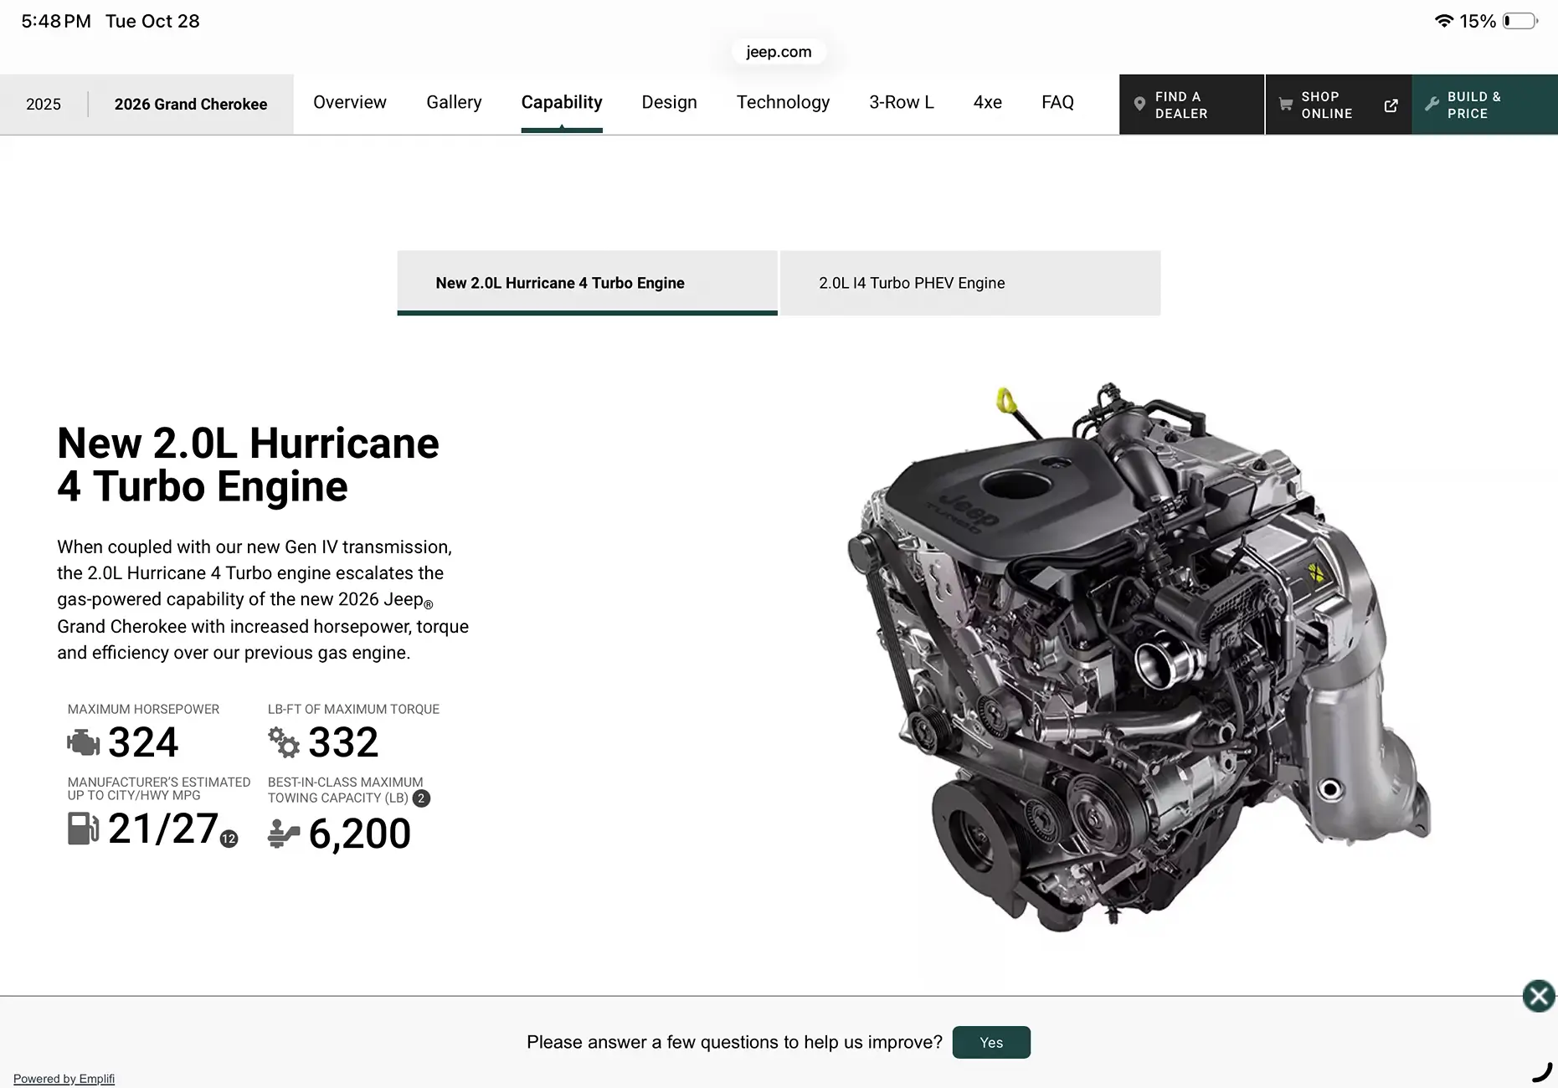The width and height of the screenshot is (1558, 1088).
Task: Click the gears icon beside 332 torque
Action: pyautogui.click(x=284, y=742)
